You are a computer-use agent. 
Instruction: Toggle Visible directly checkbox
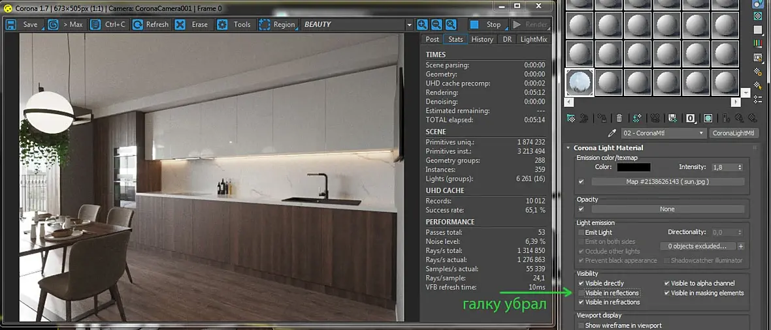[582, 283]
